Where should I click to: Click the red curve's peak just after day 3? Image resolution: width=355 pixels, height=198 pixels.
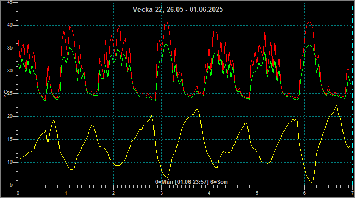166,22
